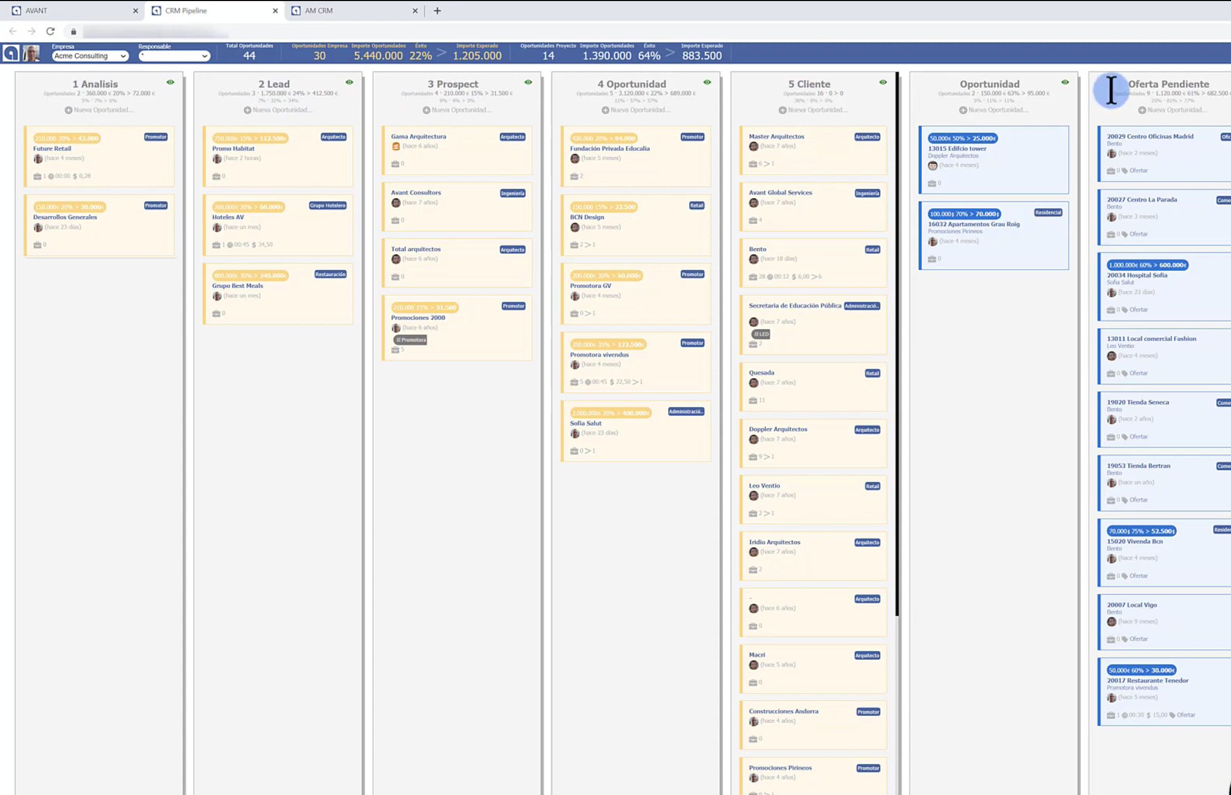The image size is (1231, 795).
Task: Click the plus icon for Nueva Oportunidad in 3 Prospect
Action: (426, 110)
